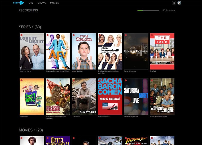This screenshot has height=145, width=202.
Task: Click the C Spire TV logo
Action: [x=18, y=3]
